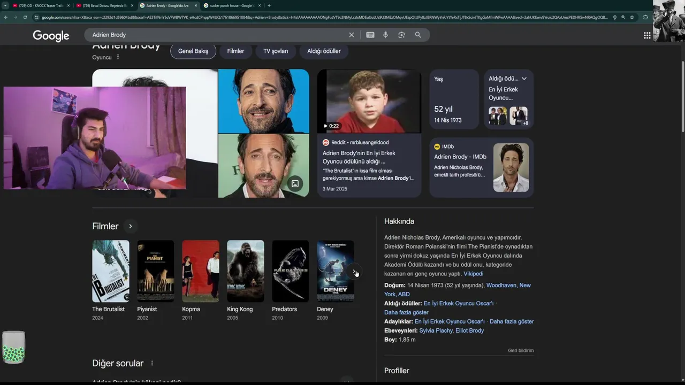Click Daha fazla göster beside Adaylıklar
685x385 pixels.
coord(512,321)
